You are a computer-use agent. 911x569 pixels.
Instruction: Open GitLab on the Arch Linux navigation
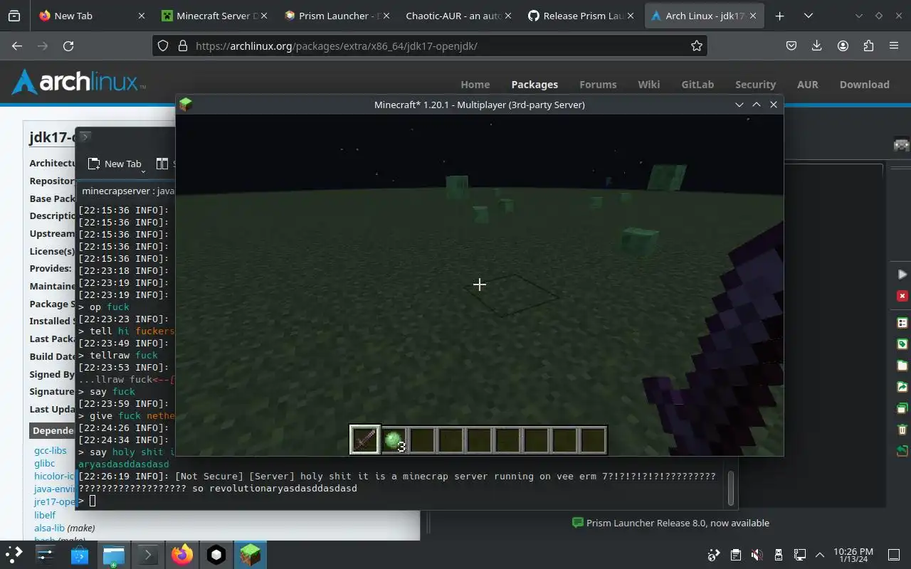697,84
